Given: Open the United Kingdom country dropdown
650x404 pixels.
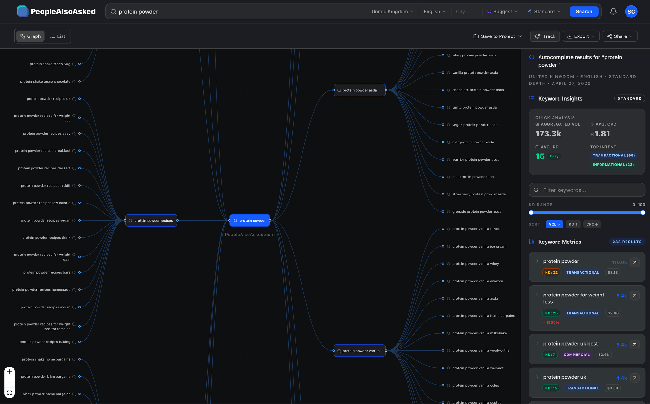Looking at the screenshot, I should click(x=392, y=11).
